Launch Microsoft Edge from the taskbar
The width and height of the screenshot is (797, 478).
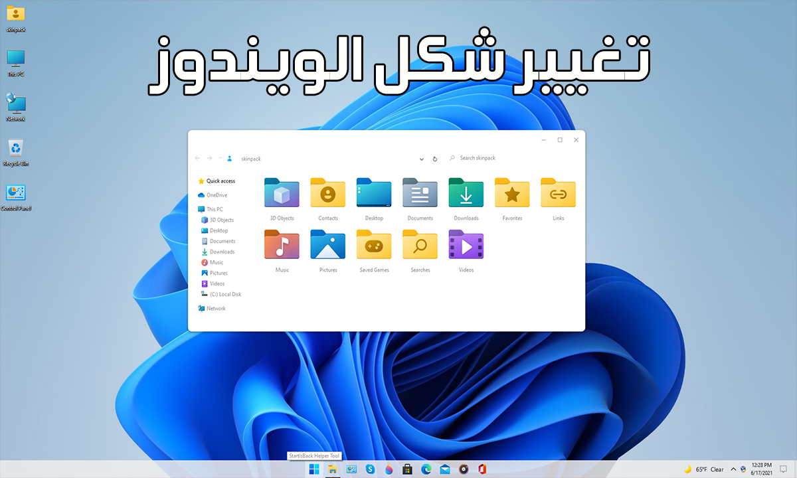tap(426, 469)
